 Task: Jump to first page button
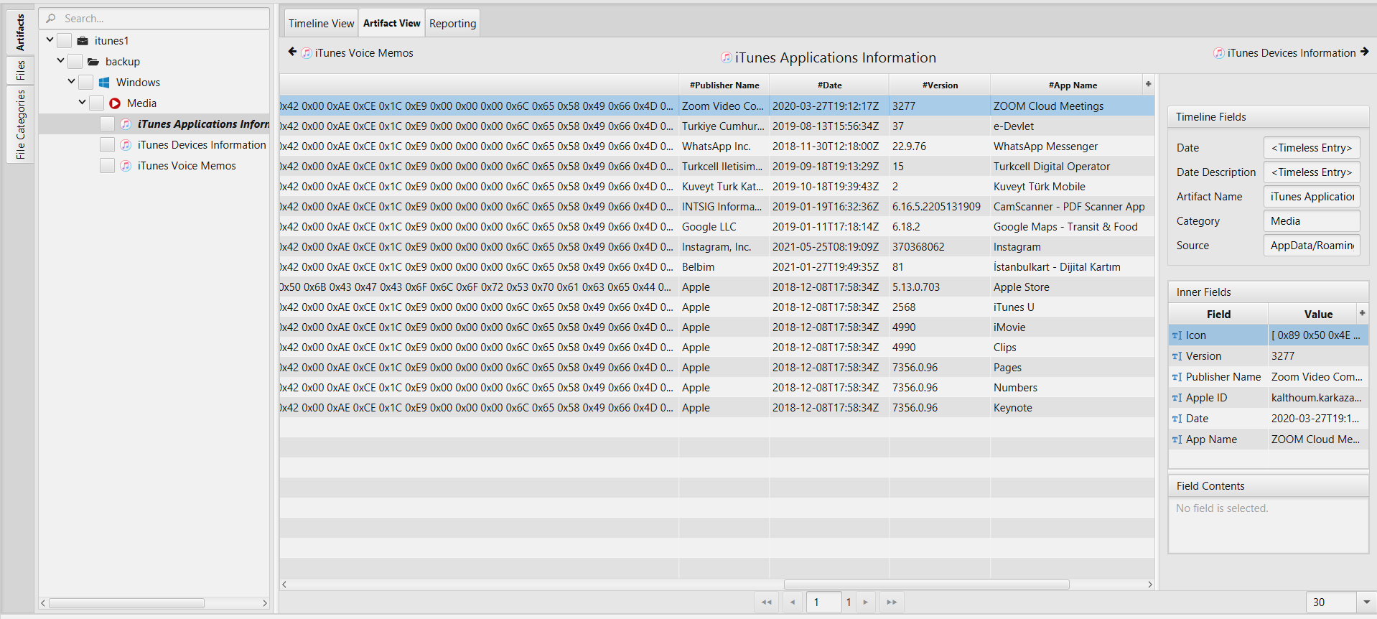click(766, 602)
